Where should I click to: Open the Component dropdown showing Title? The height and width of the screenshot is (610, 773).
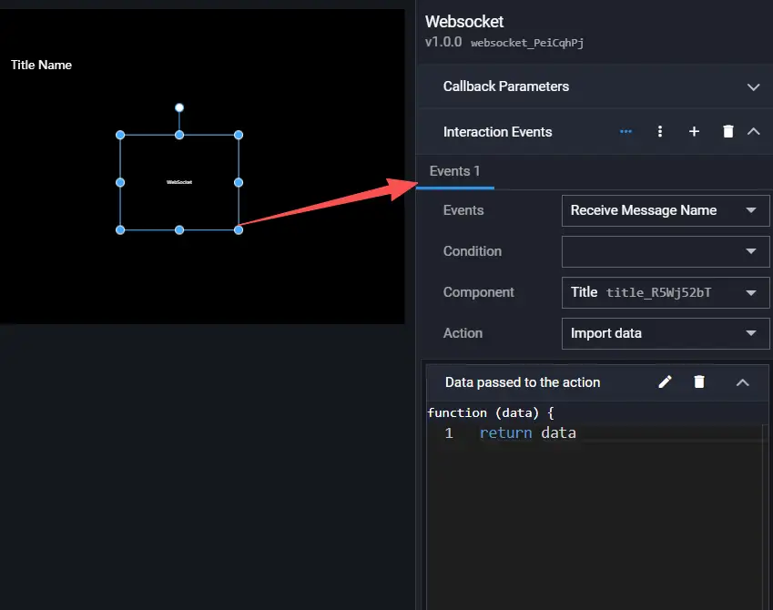[666, 292]
